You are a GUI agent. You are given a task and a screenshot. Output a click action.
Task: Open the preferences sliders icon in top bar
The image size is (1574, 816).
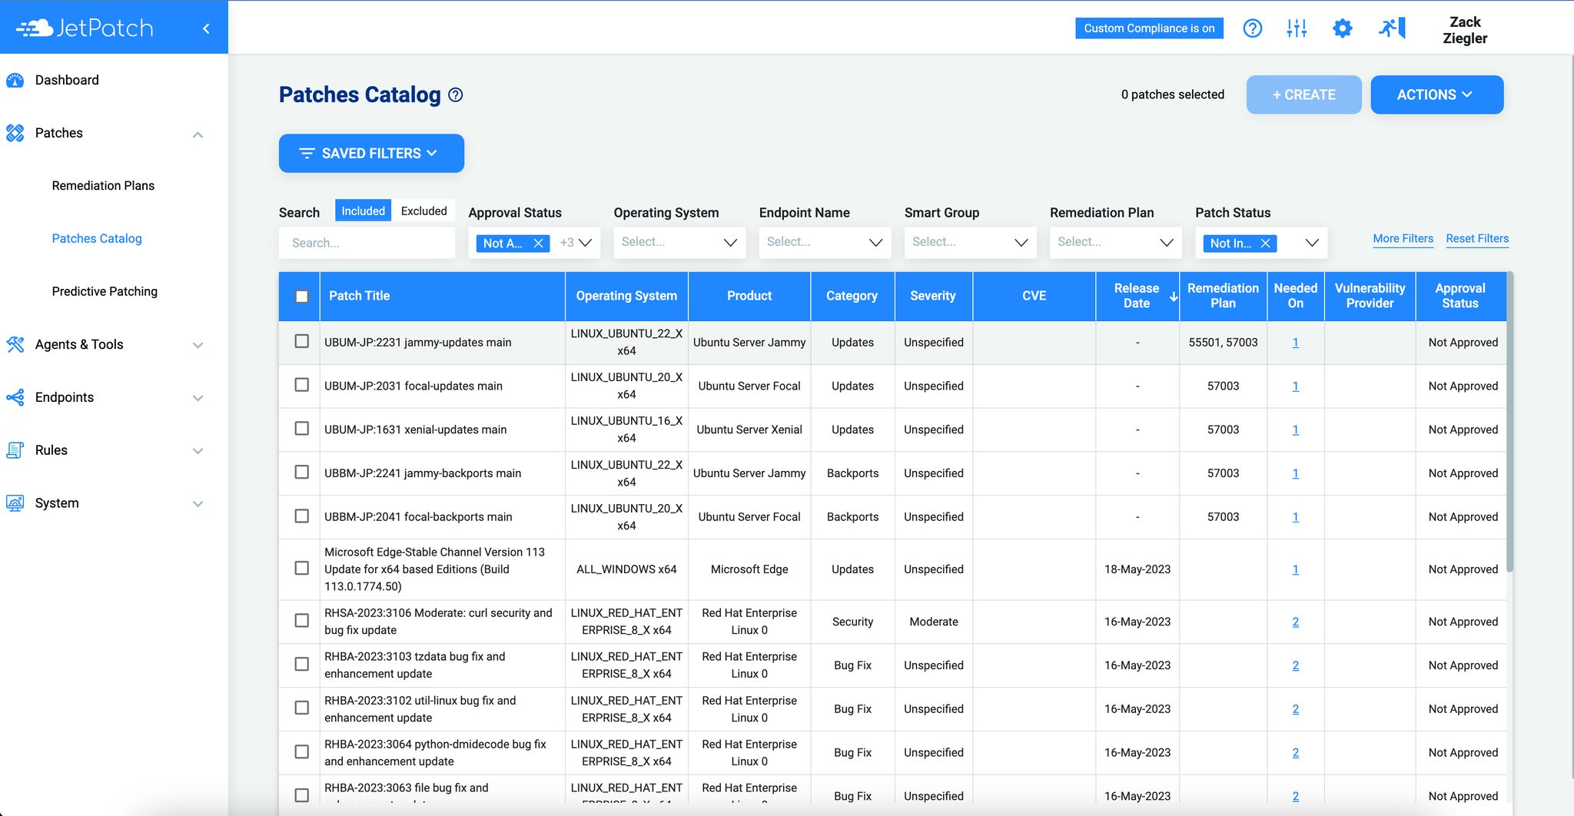coord(1297,28)
